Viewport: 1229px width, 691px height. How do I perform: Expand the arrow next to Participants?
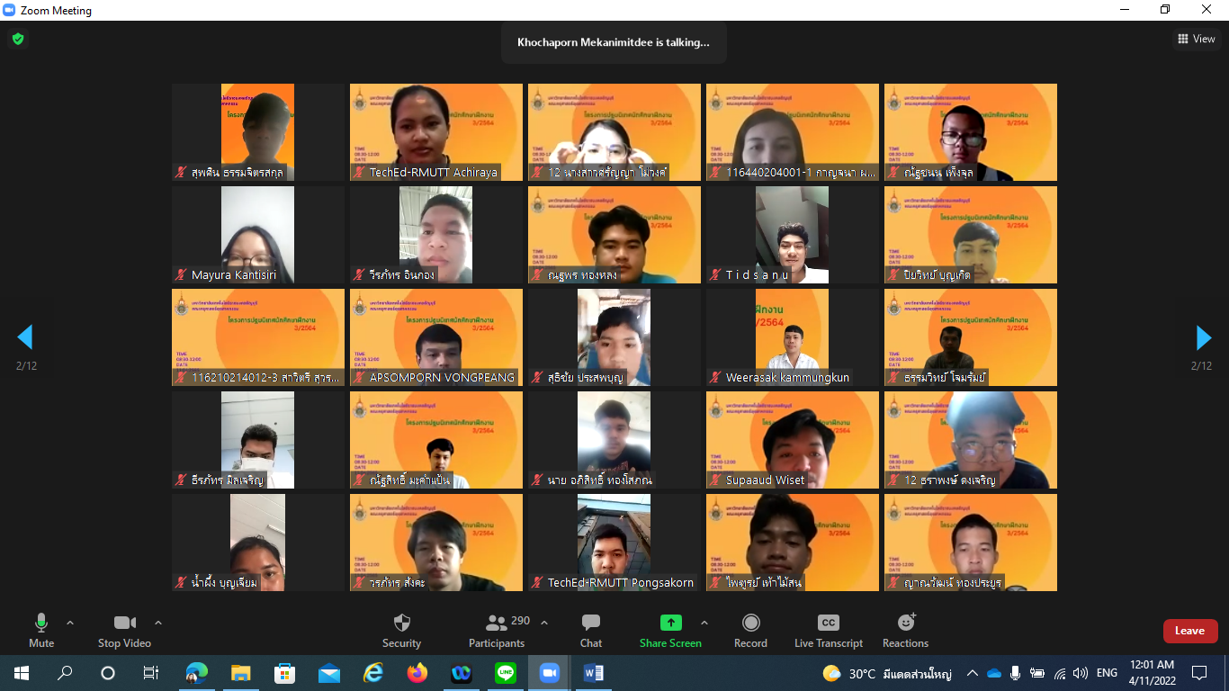(x=544, y=623)
